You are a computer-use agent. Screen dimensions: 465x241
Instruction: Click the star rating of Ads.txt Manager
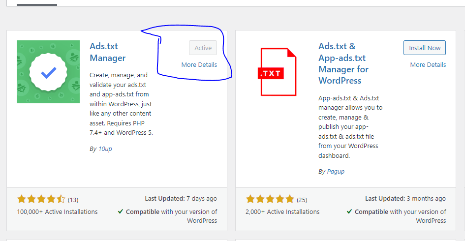pos(41,199)
